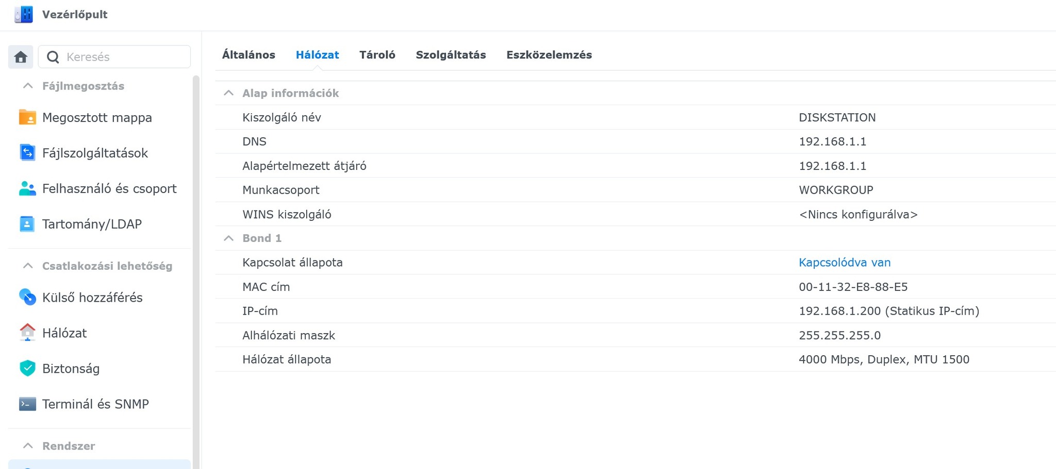The height and width of the screenshot is (469, 1056).
Task: Open Felhasználó és csoport icon
Action: click(x=27, y=188)
